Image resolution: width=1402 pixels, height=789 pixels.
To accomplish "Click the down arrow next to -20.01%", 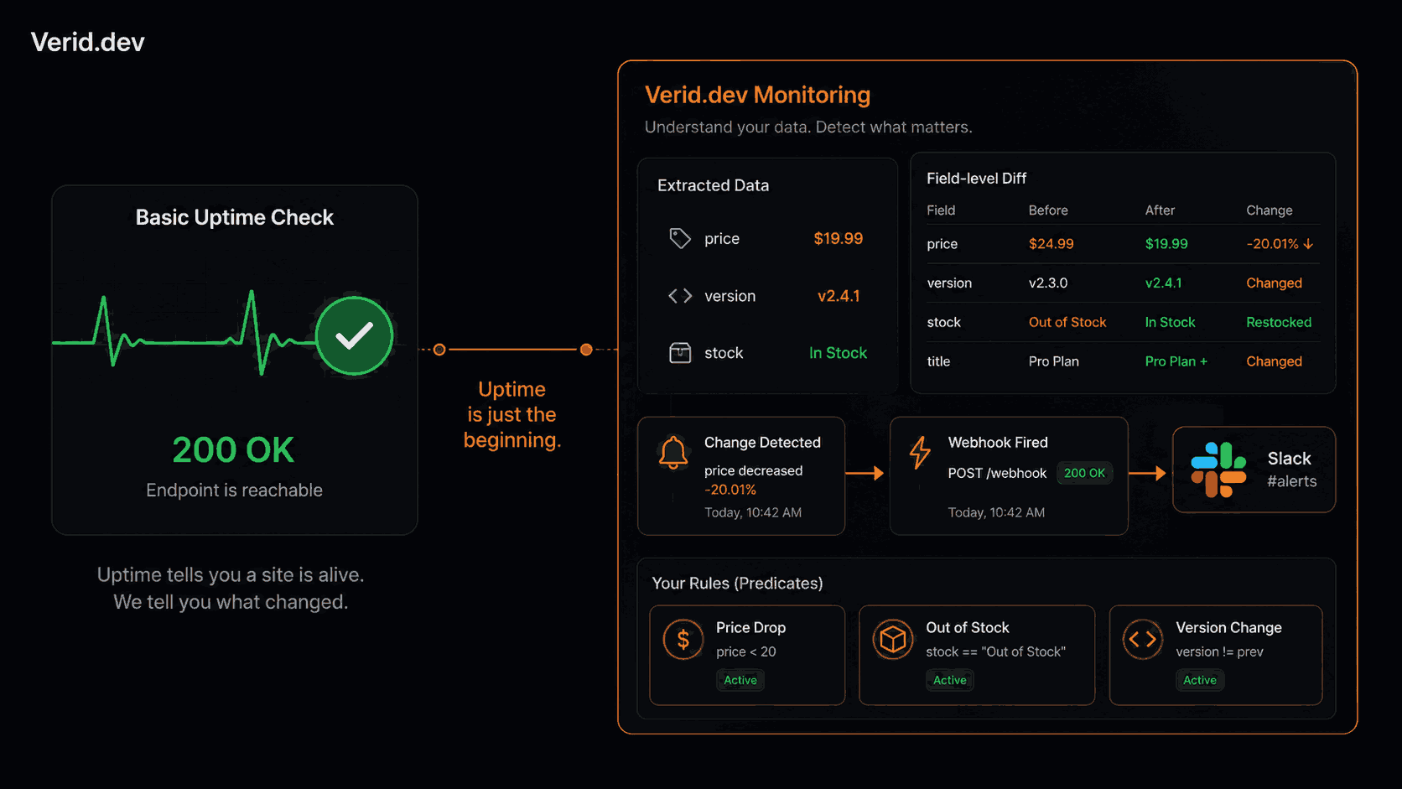I will tap(1308, 244).
